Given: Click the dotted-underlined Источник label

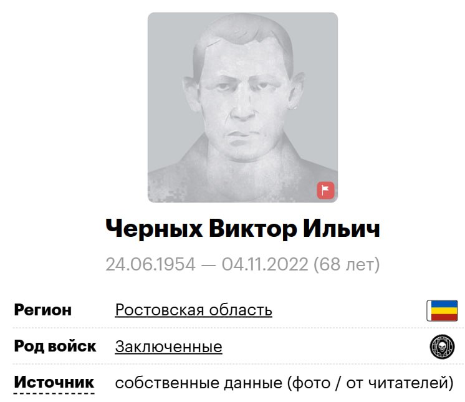Looking at the screenshot, I should 54,383.
